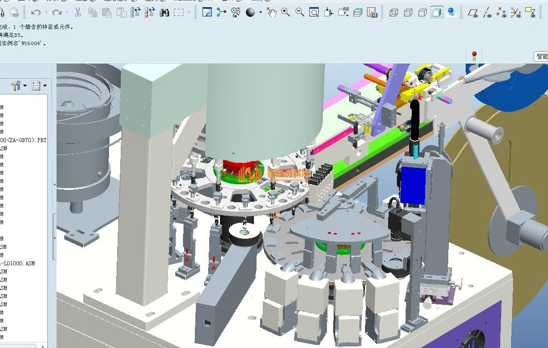Toggle datum points display
Viewport: 548px width, 348px height.
[x=502, y=12]
